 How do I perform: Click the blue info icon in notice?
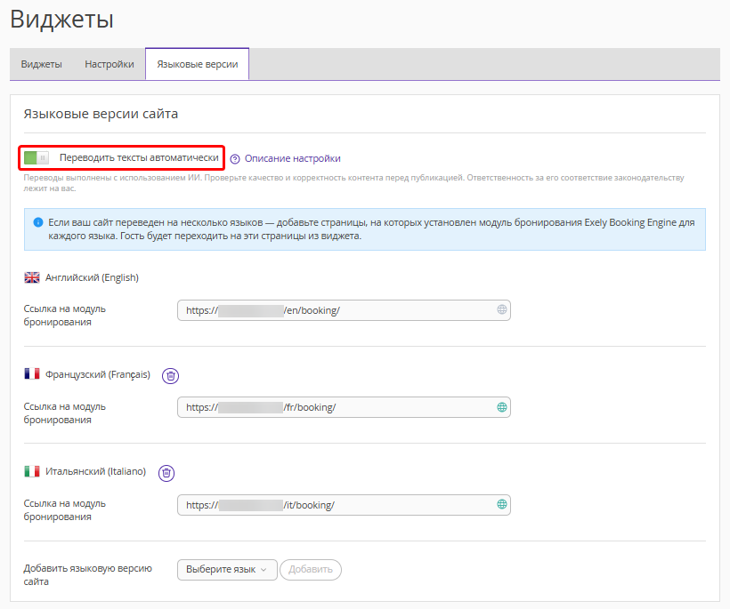[x=38, y=222]
